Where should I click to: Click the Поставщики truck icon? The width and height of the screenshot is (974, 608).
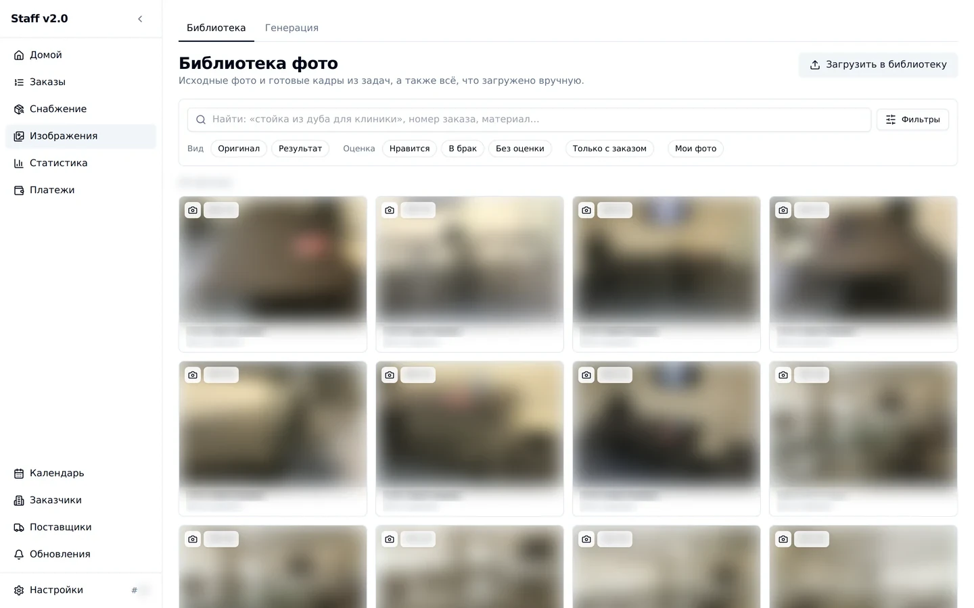pyautogui.click(x=19, y=528)
